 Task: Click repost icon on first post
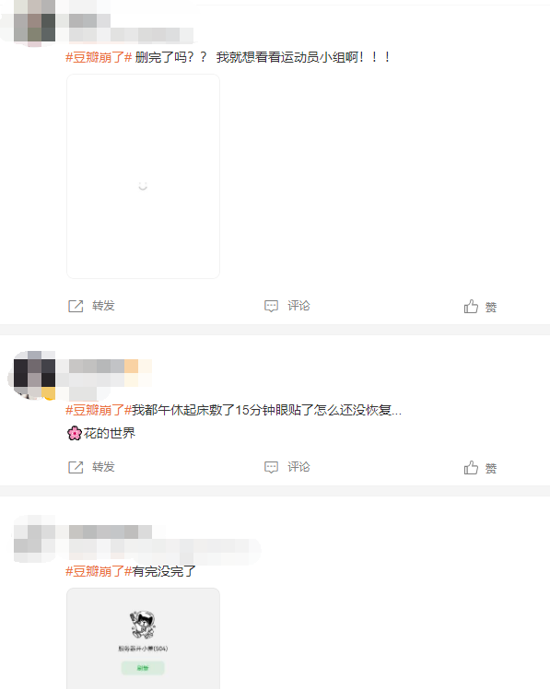76,306
